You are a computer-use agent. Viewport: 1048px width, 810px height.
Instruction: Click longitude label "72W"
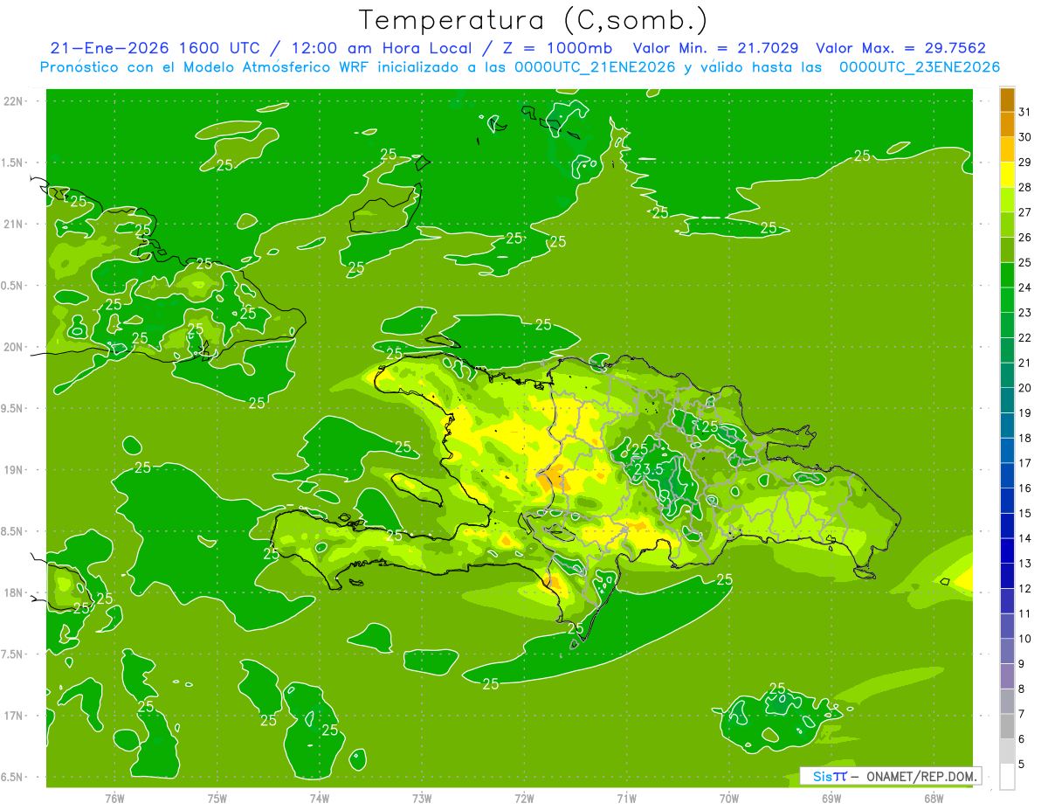pyautogui.click(x=524, y=799)
